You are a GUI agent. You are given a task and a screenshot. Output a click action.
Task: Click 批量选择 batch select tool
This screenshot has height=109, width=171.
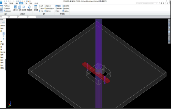click(x=7, y=8)
